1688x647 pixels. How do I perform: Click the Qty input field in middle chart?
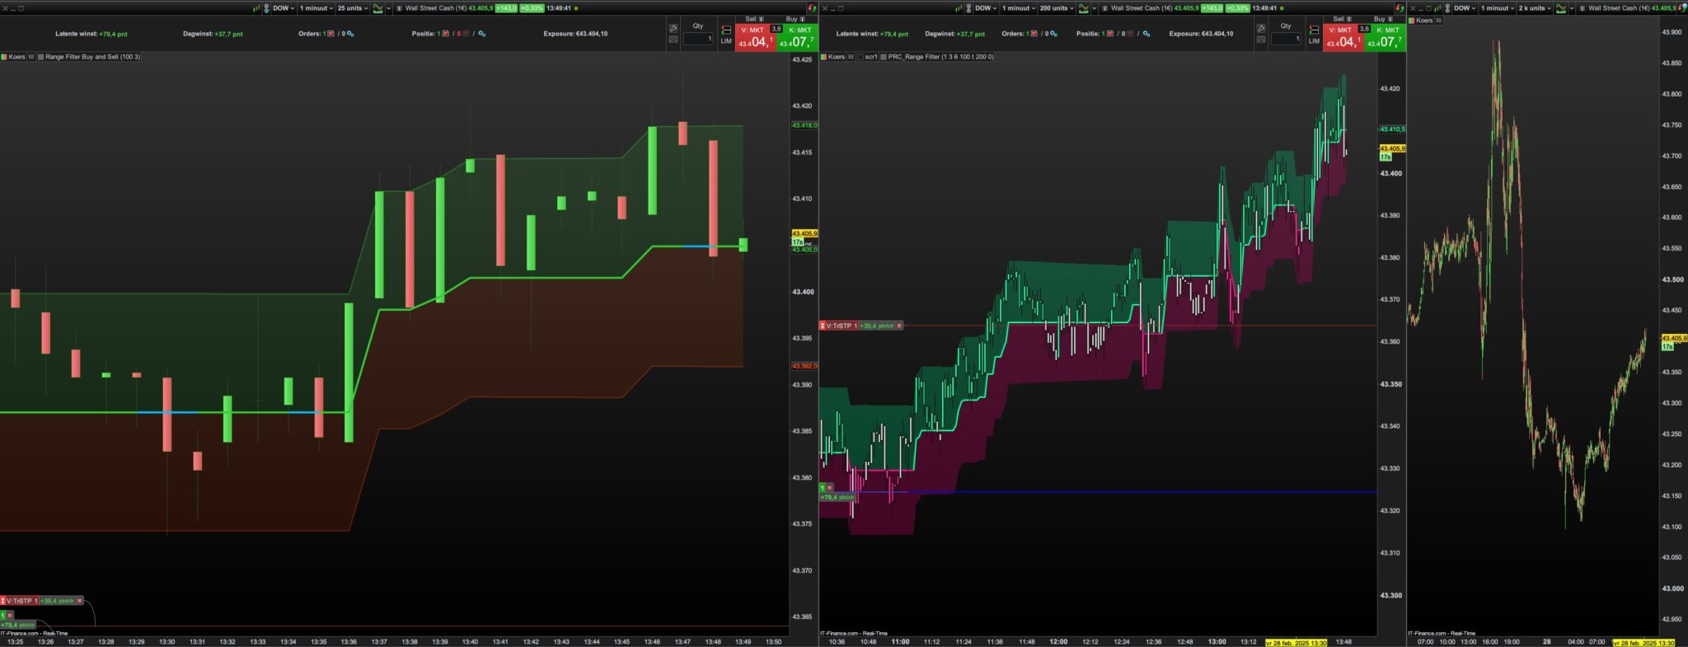[1286, 39]
